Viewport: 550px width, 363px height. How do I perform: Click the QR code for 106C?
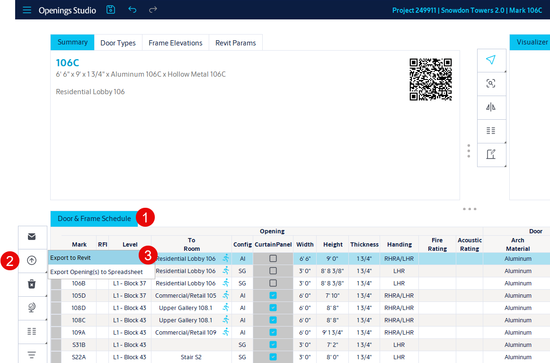coord(431,79)
